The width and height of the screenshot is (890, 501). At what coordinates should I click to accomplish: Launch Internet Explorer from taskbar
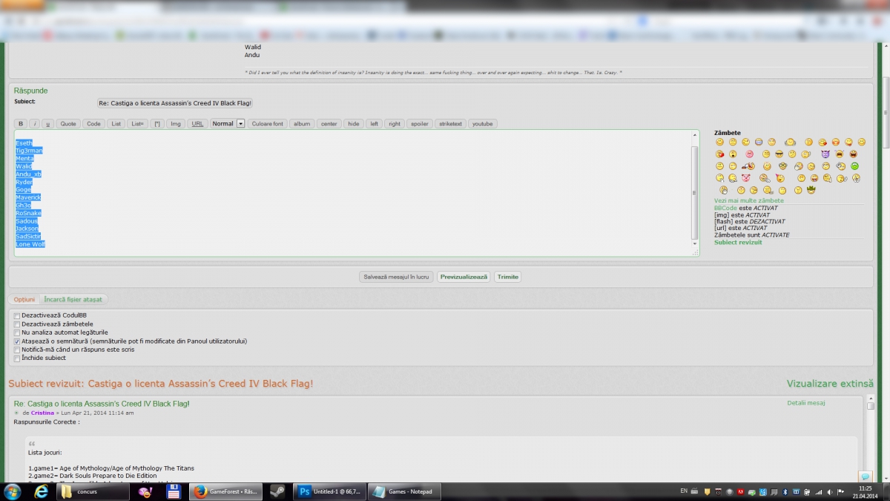42,491
